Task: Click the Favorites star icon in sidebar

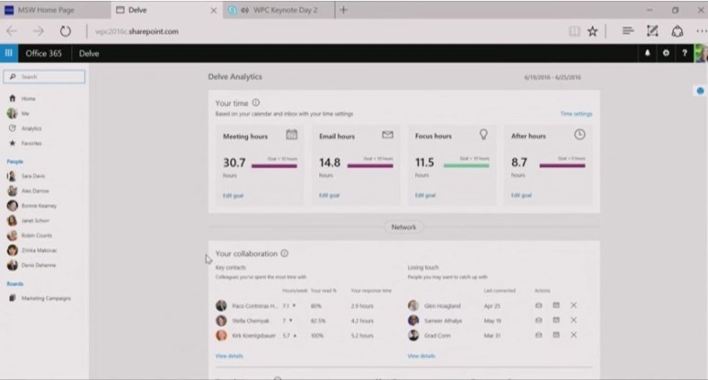Action: (12, 143)
